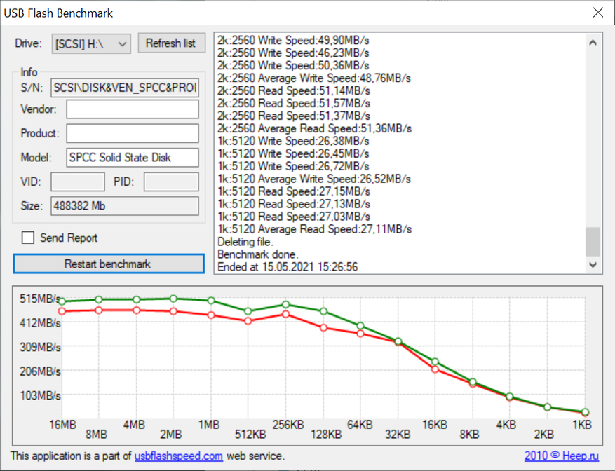The image size is (615, 471).
Task: Open the usbflashspeed.com link
Action: click(x=179, y=456)
